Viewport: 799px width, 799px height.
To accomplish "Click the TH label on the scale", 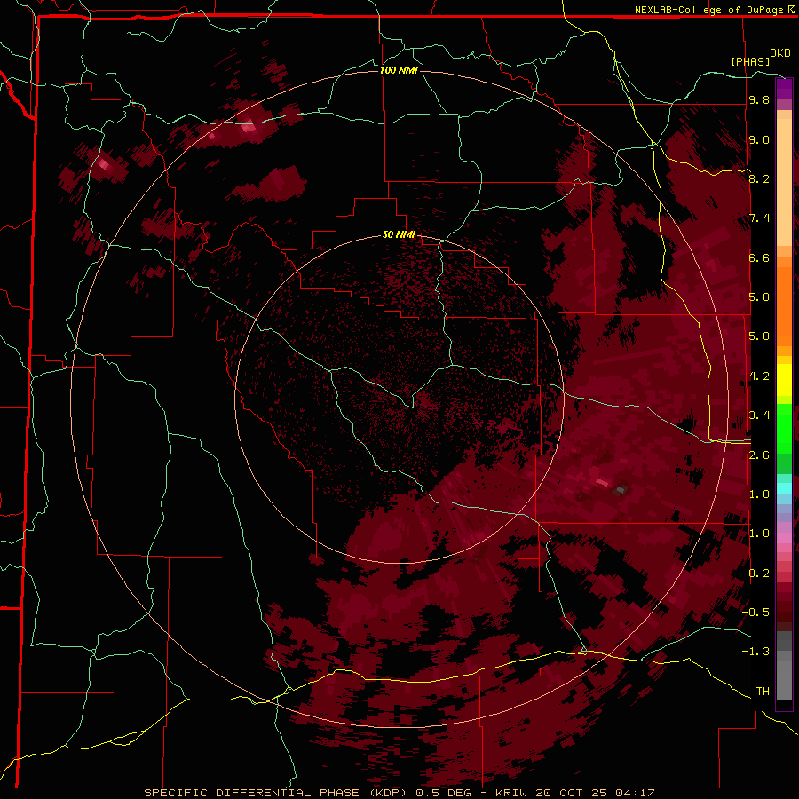I will (x=763, y=692).
